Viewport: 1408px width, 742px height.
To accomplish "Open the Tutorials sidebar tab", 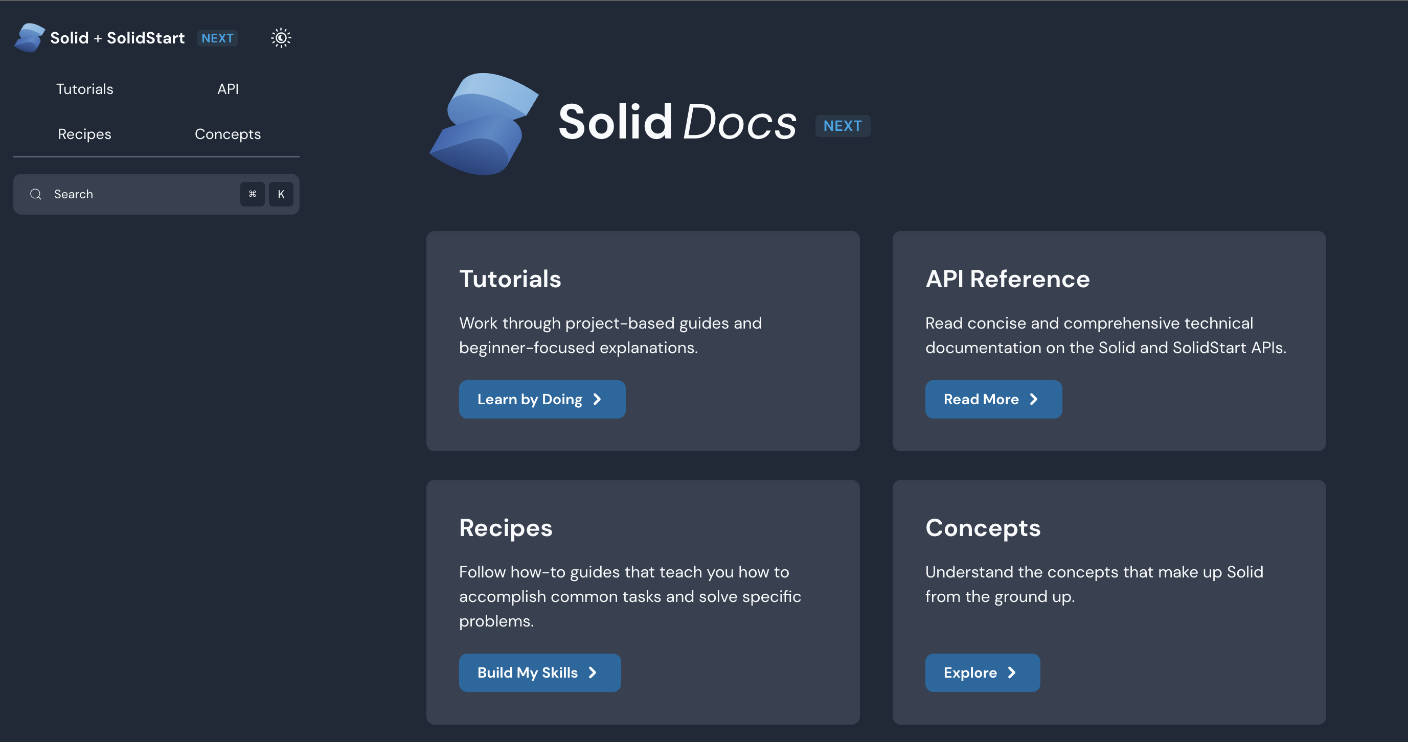I will point(85,89).
